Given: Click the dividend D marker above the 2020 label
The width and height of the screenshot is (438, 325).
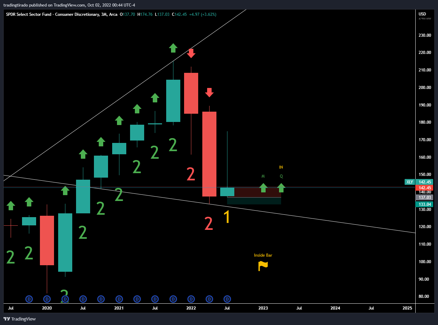Looking at the screenshot, I should [47, 299].
